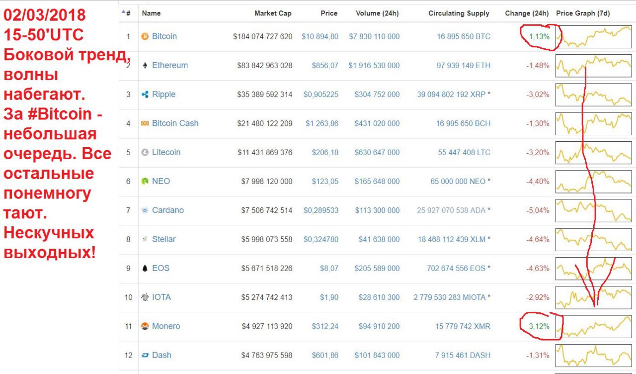Sort by Price column header
636x374 pixels.
[x=329, y=13]
